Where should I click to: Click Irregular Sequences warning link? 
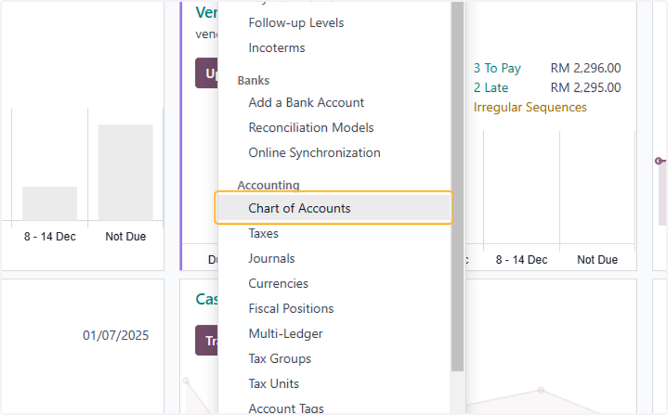530,107
